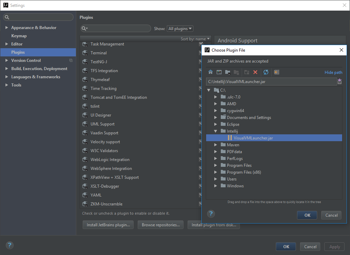This screenshot has height=255, width=350.
Task: Expand the Program Files folder
Action: [x=216, y=165]
